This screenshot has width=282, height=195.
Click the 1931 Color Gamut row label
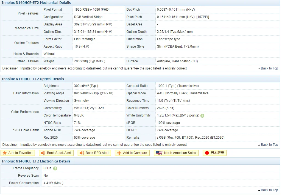point(27,130)
